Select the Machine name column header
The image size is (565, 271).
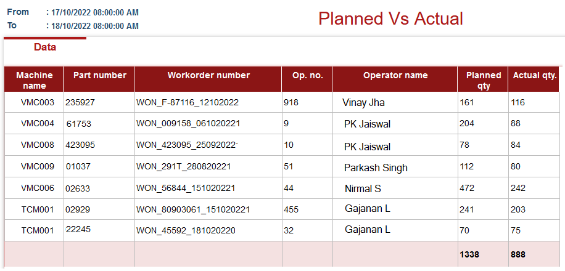coord(34,79)
